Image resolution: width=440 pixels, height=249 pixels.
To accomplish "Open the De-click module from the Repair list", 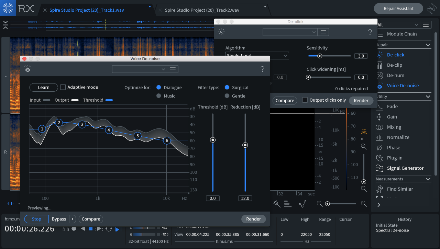I will [395, 55].
